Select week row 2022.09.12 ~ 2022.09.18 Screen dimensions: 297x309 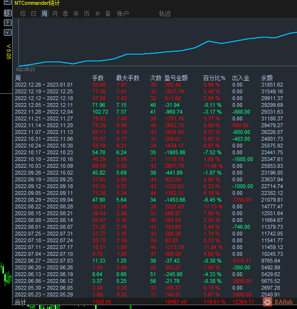pyautogui.click(x=149, y=186)
